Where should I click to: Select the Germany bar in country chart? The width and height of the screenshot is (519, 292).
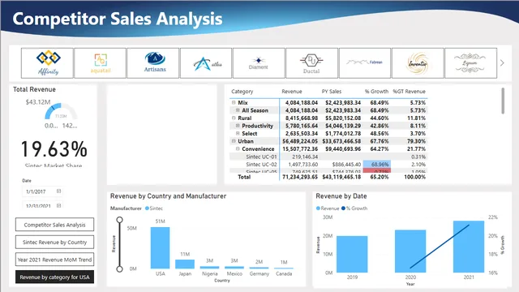click(x=259, y=268)
